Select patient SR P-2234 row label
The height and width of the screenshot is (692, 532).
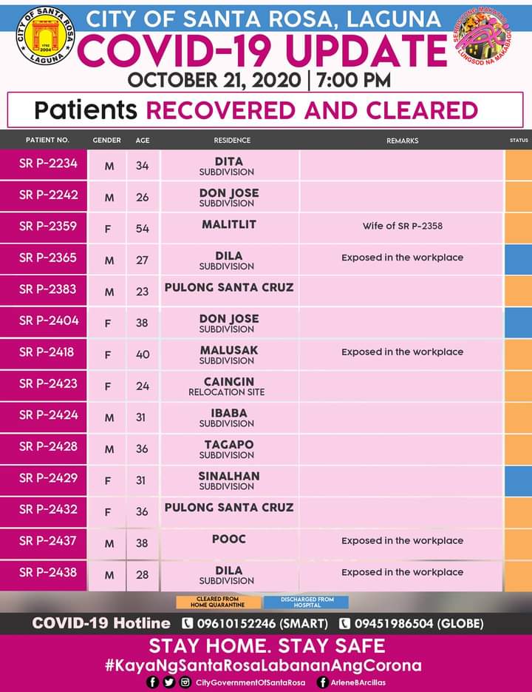pos(48,164)
